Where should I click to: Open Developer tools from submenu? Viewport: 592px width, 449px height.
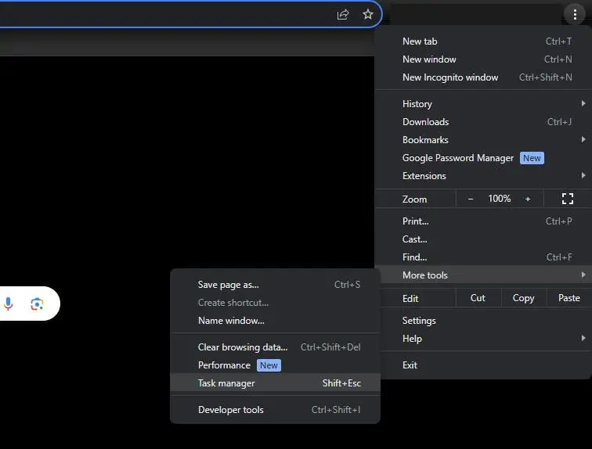coord(275,410)
